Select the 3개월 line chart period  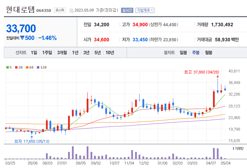pos(62,52)
